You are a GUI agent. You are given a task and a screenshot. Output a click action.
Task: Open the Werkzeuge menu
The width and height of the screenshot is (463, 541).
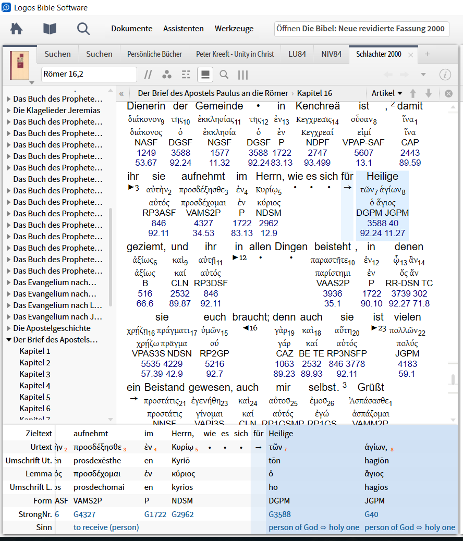pos(234,29)
